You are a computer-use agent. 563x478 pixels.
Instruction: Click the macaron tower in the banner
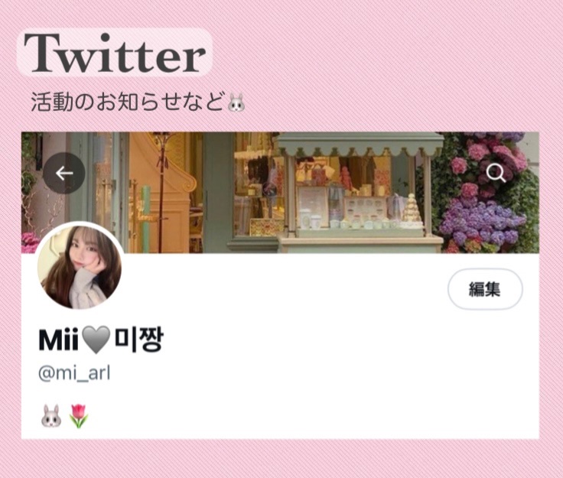(x=412, y=211)
